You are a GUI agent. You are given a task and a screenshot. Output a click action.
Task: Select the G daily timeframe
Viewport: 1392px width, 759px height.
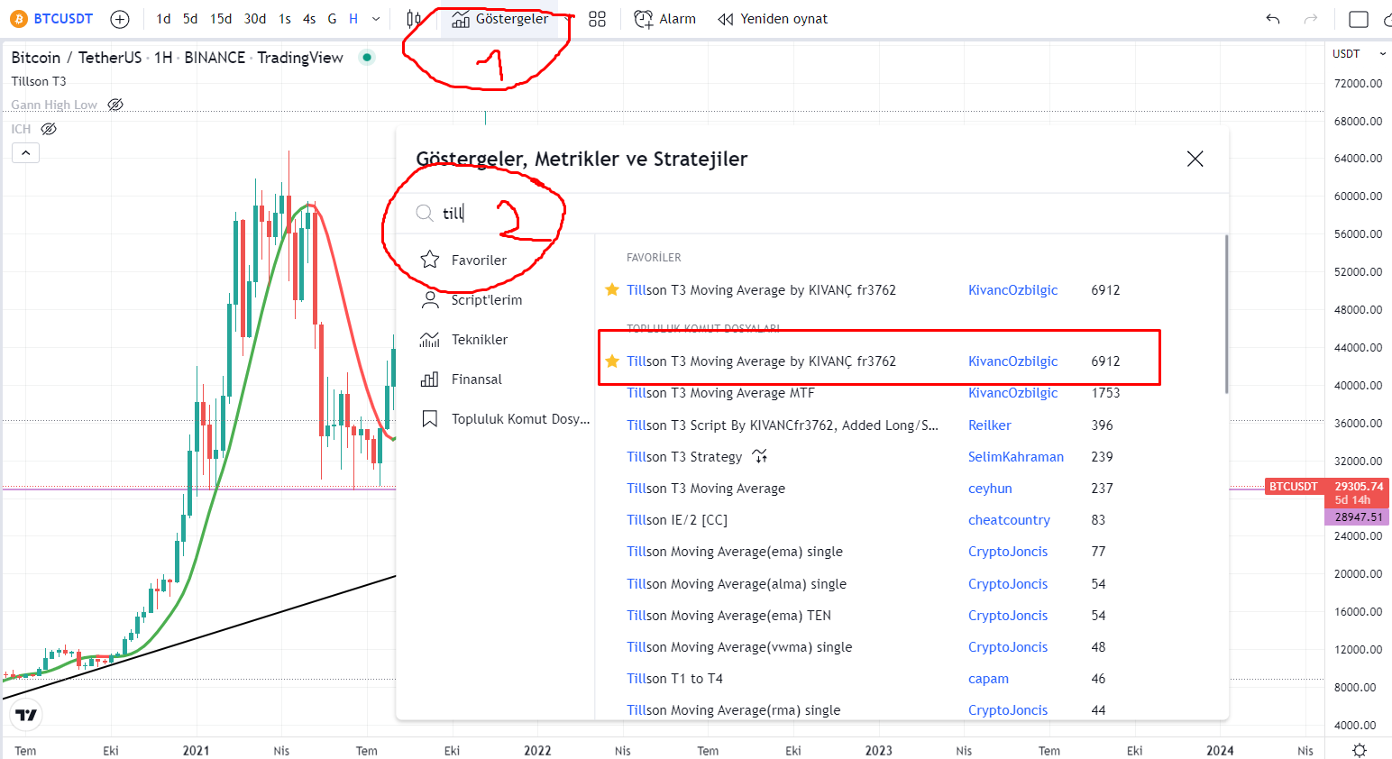click(332, 19)
